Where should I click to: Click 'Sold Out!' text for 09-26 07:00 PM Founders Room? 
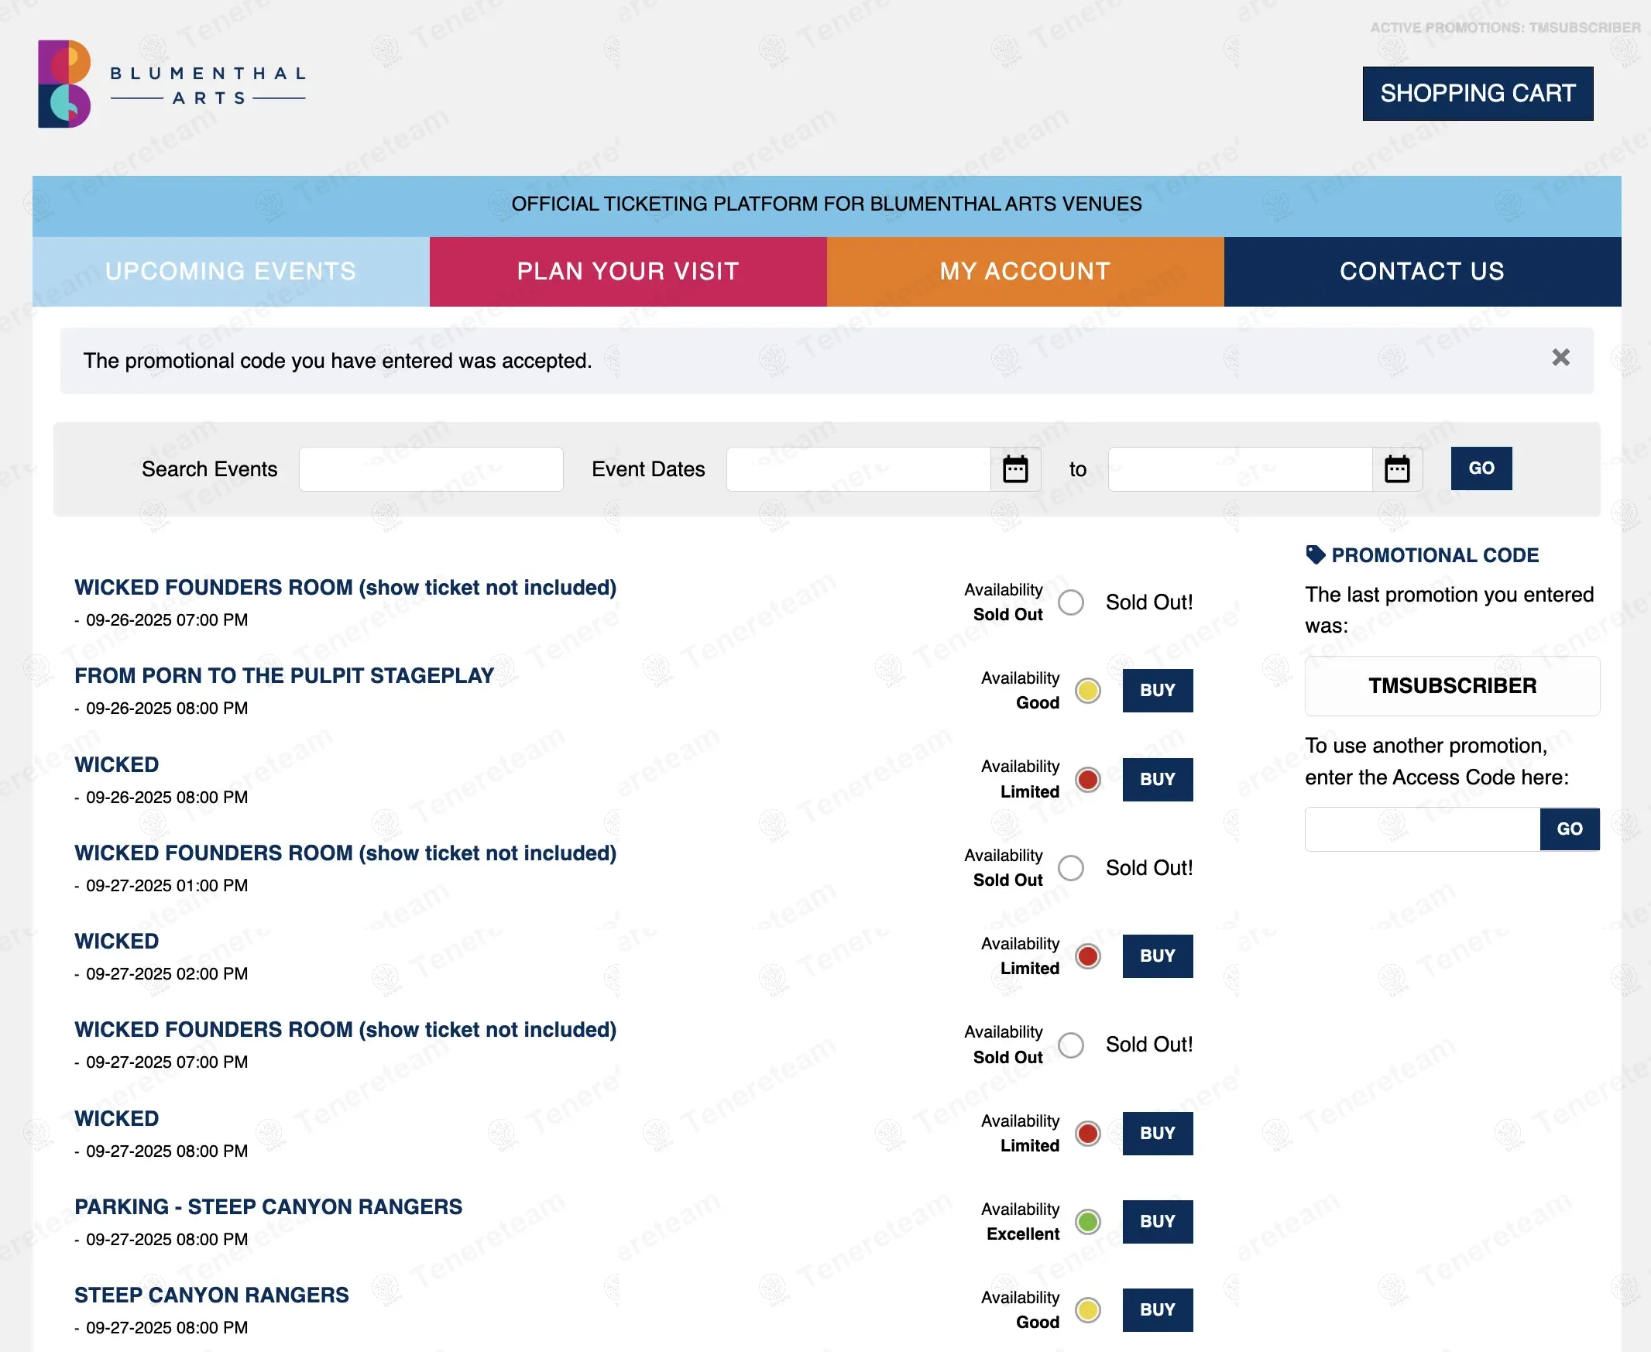tap(1148, 602)
